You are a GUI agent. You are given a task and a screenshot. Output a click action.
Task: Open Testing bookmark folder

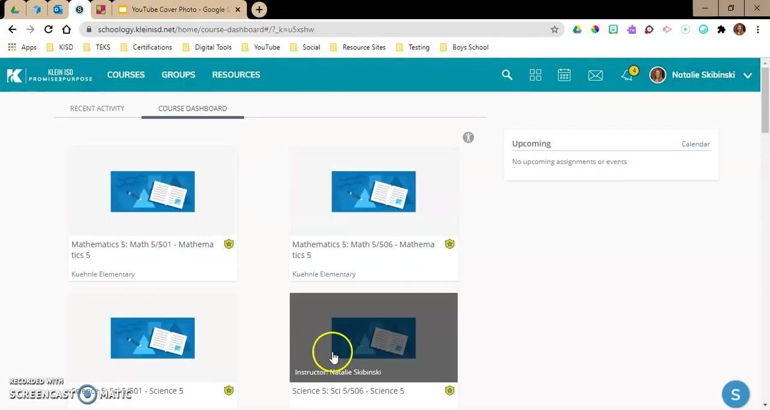point(413,47)
